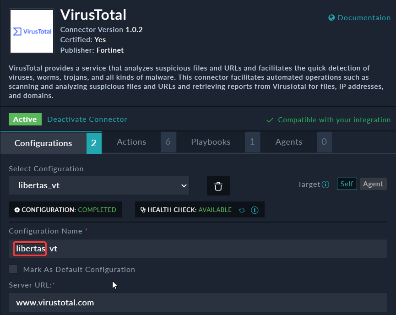396x315 pixels.
Task: Enable Mark As Default Configuration checkbox
Action: pos(14,269)
